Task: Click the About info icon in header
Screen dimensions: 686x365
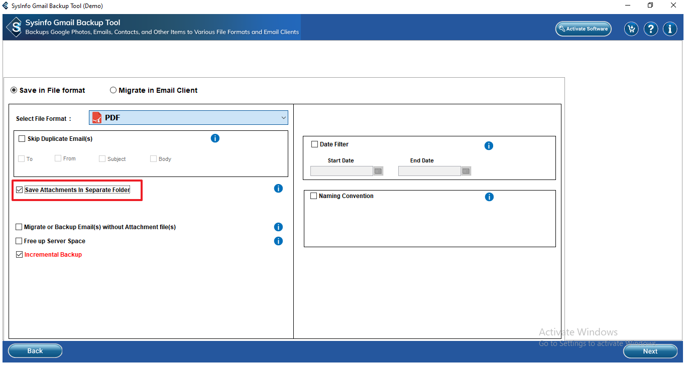Action: coord(670,29)
